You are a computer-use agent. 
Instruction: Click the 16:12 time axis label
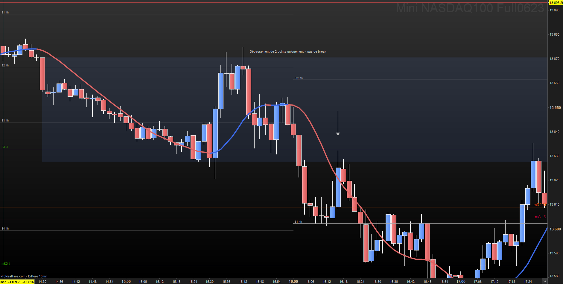coord(327,282)
